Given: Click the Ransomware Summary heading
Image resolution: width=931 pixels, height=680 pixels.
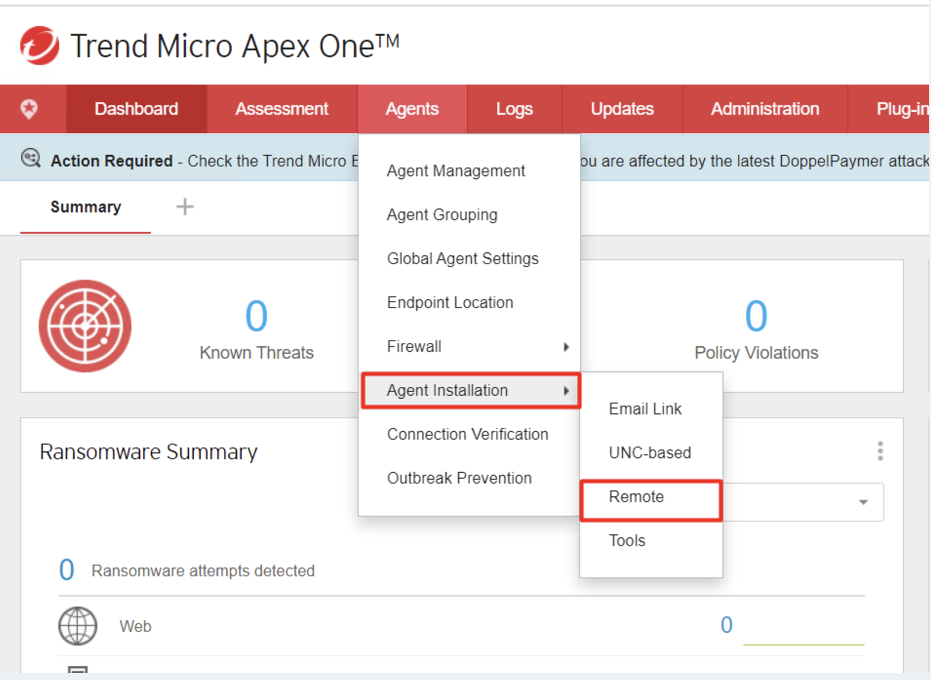Looking at the screenshot, I should (149, 452).
